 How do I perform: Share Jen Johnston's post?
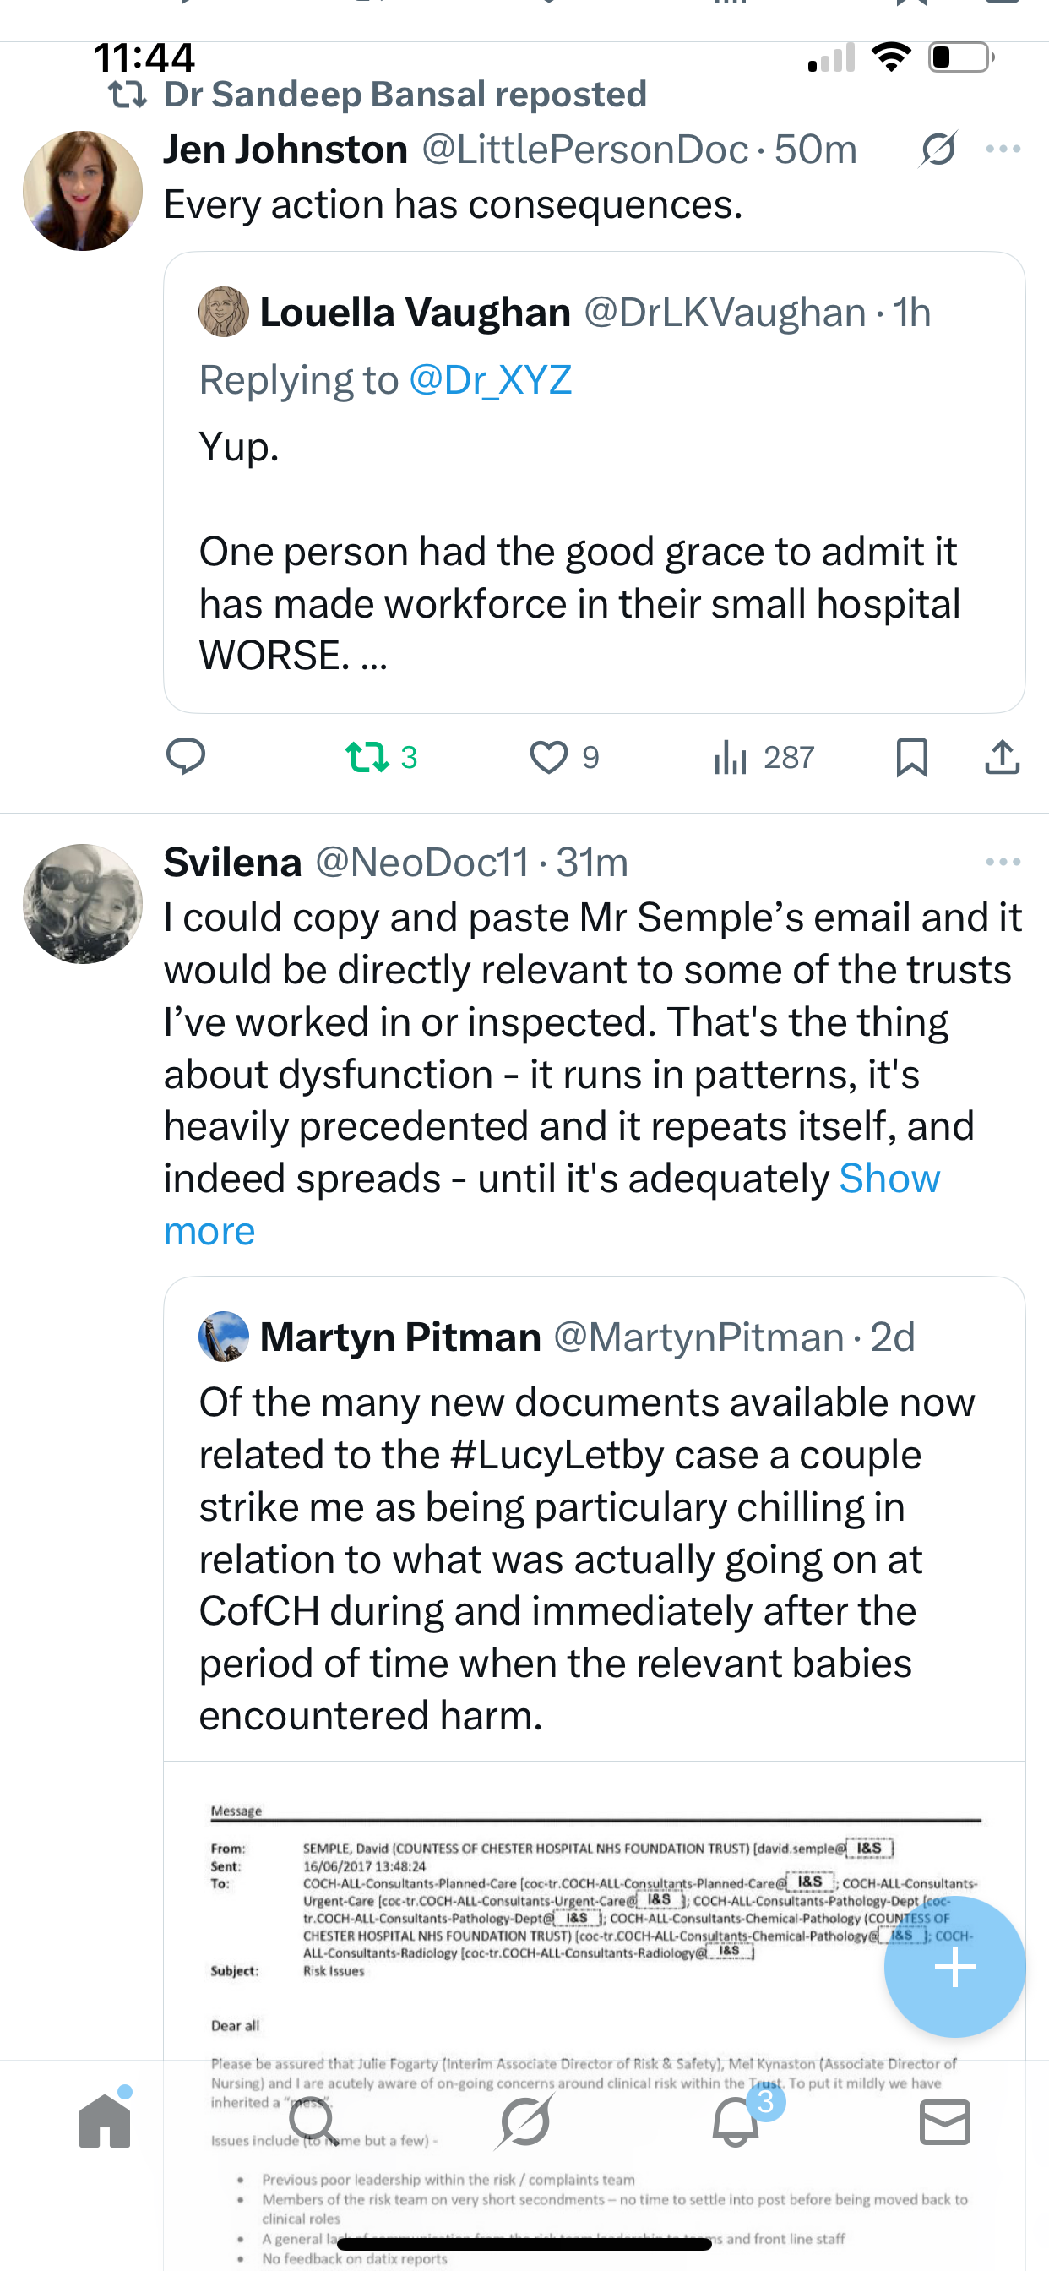1003,756
